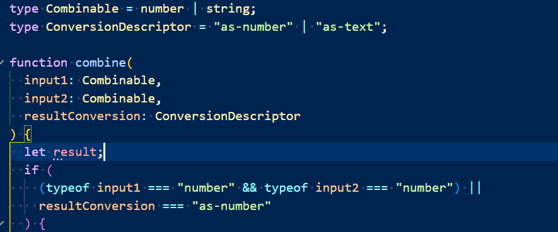Click the && operator in condition
The width and height of the screenshot is (558, 232).
pos(250,188)
